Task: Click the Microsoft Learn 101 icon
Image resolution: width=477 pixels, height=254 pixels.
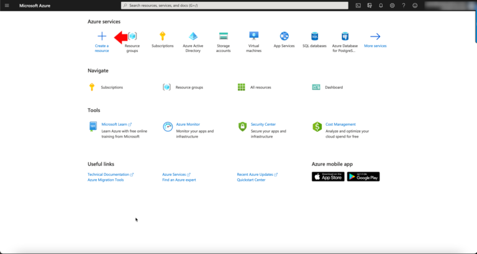Action: 93,126
